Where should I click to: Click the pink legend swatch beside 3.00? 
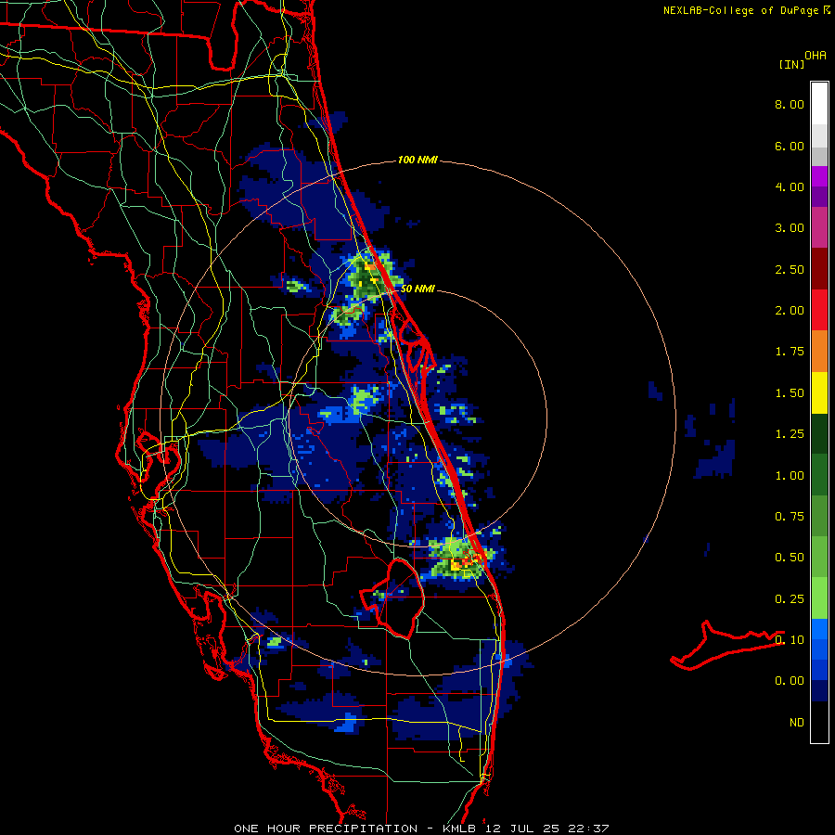[819, 227]
